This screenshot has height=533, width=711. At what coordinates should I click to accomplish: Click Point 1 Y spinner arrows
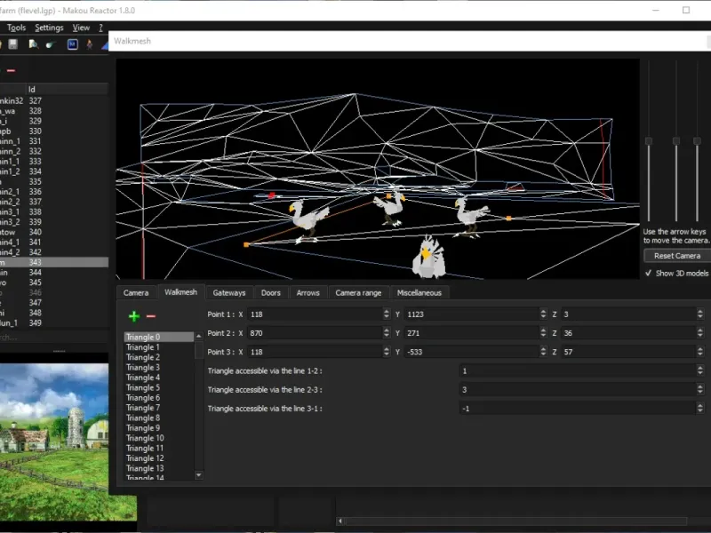click(543, 314)
